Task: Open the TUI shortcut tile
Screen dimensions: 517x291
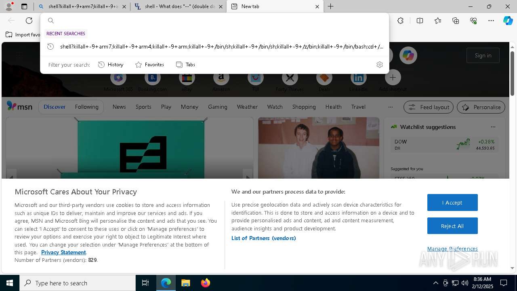Action: (255, 80)
